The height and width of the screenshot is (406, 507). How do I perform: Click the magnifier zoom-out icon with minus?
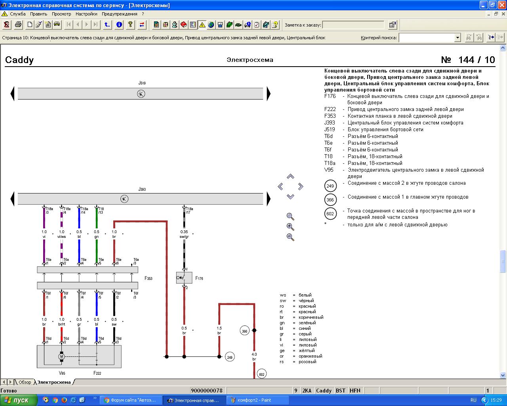point(290,237)
